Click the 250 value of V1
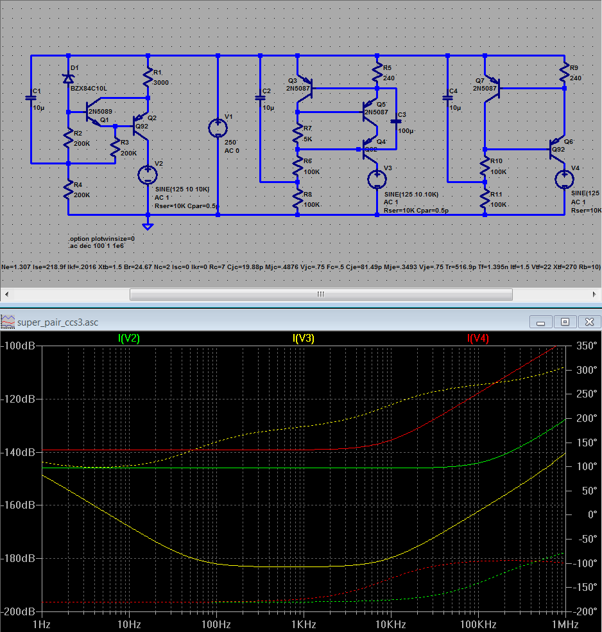This screenshot has width=602, height=632. (x=230, y=143)
